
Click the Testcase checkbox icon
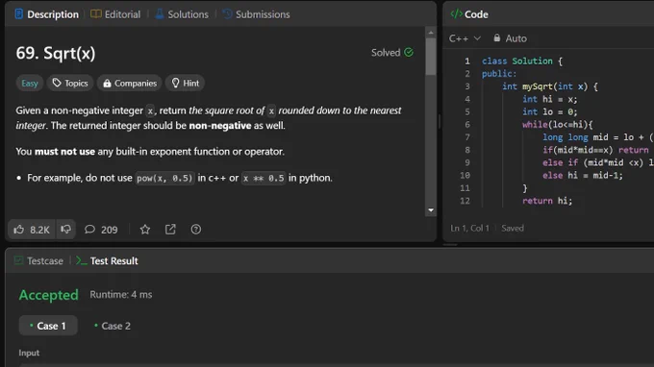(18, 260)
